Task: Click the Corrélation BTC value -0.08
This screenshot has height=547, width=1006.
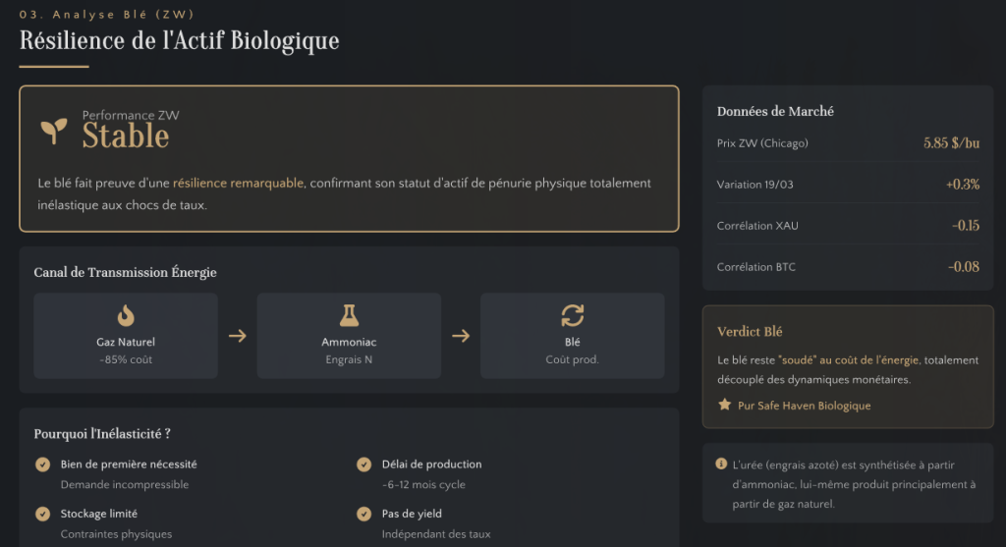Action: [x=963, y=267]
